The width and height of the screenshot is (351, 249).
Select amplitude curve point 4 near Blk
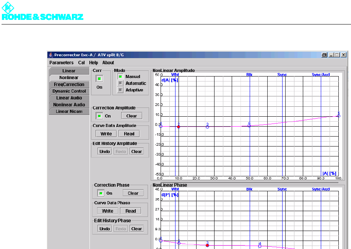(249, 125)
